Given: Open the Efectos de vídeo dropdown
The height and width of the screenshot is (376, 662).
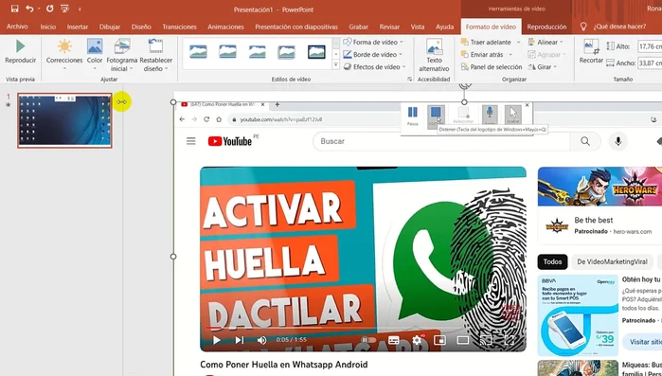Looking at the screenshot, I should click(374, 66).
